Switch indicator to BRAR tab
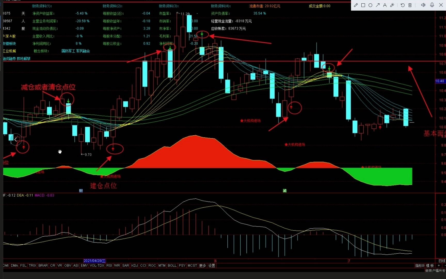The height and width of the screenshot is (279, 446). tap(43, 265)
